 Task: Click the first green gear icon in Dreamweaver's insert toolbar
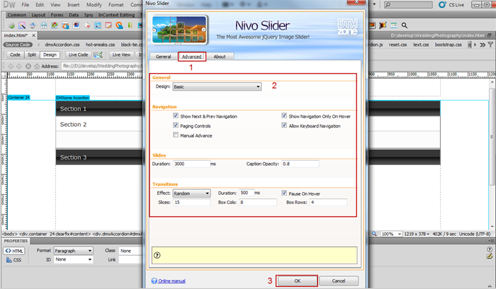coord(12,25)
